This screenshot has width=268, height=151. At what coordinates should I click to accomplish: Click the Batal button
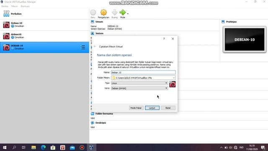[x=168, y=108]
